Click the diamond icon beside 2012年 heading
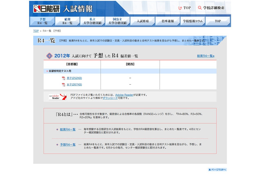This screenshot has height=175, width=262. [x=49, y=56]
